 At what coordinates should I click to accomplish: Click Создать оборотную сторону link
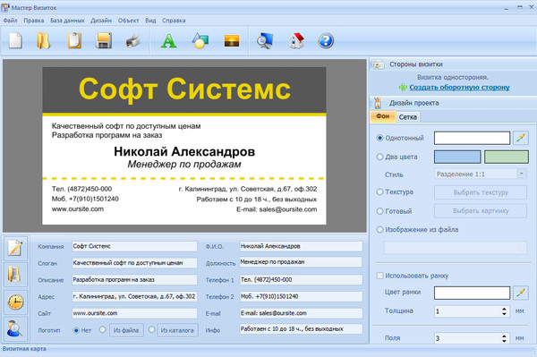point(459,88)
